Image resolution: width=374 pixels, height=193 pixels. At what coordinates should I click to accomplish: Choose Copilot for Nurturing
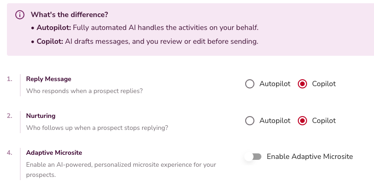pos(302,121)
